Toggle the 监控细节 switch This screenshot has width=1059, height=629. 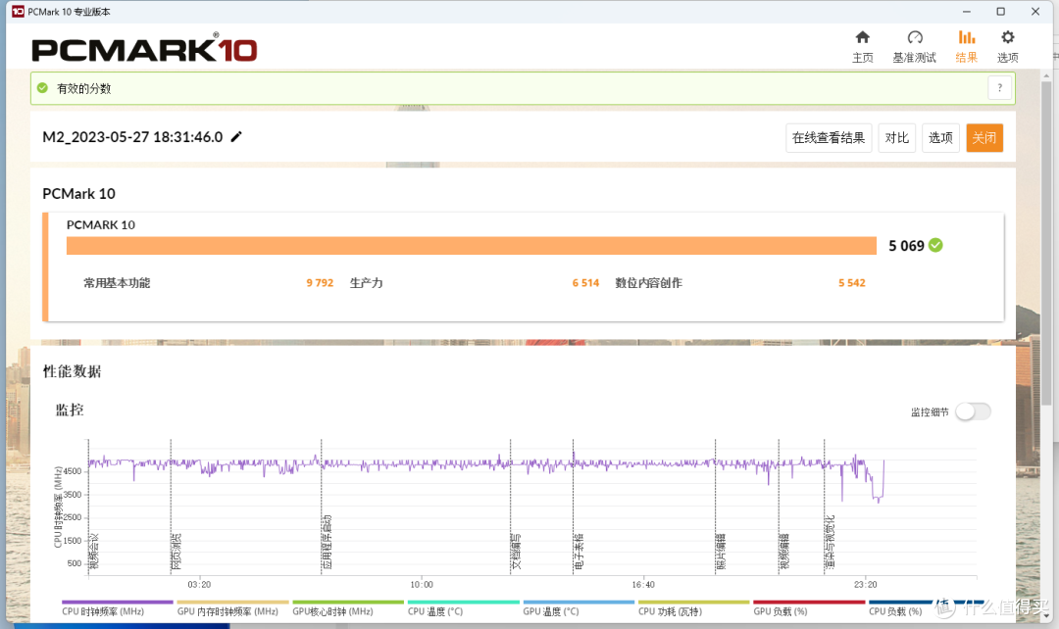pos(974,411)
